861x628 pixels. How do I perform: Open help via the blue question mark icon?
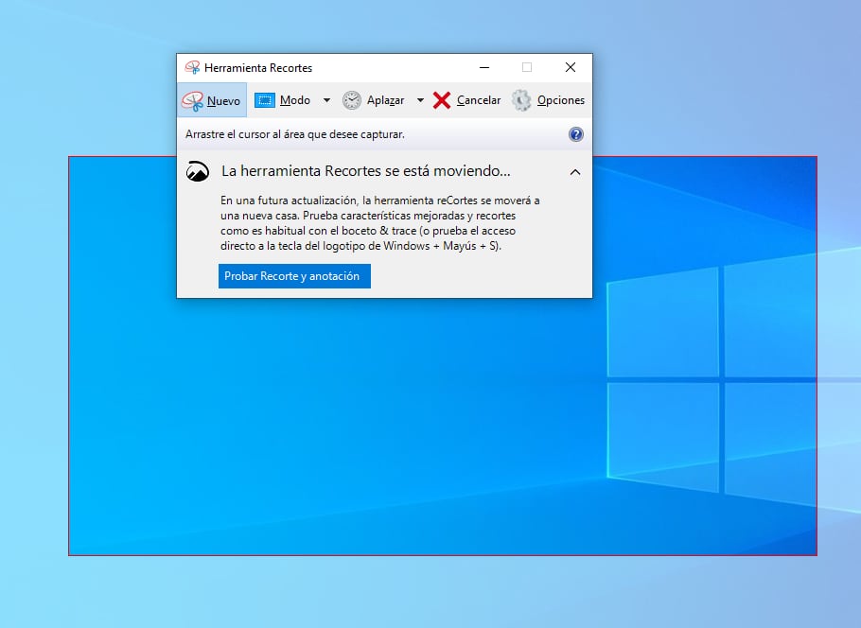click(x=575, y=133)
